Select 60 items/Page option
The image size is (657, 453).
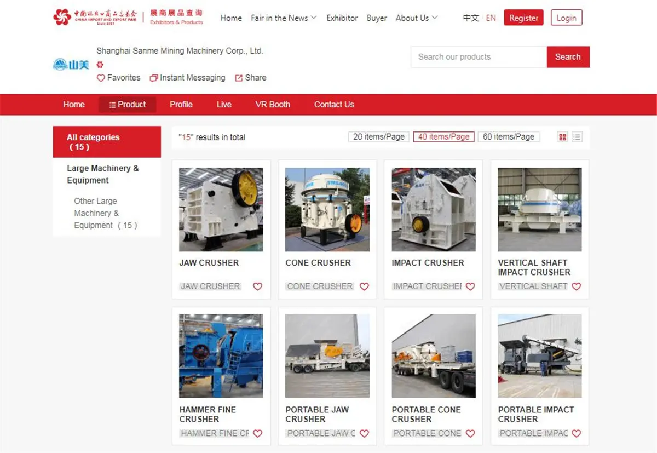click(x=508, y=137)
